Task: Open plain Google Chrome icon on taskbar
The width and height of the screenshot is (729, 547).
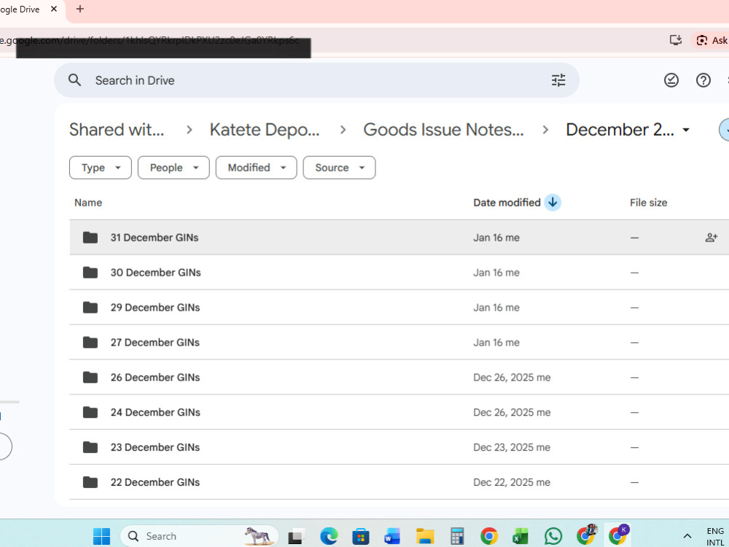Action: [488, 536]
